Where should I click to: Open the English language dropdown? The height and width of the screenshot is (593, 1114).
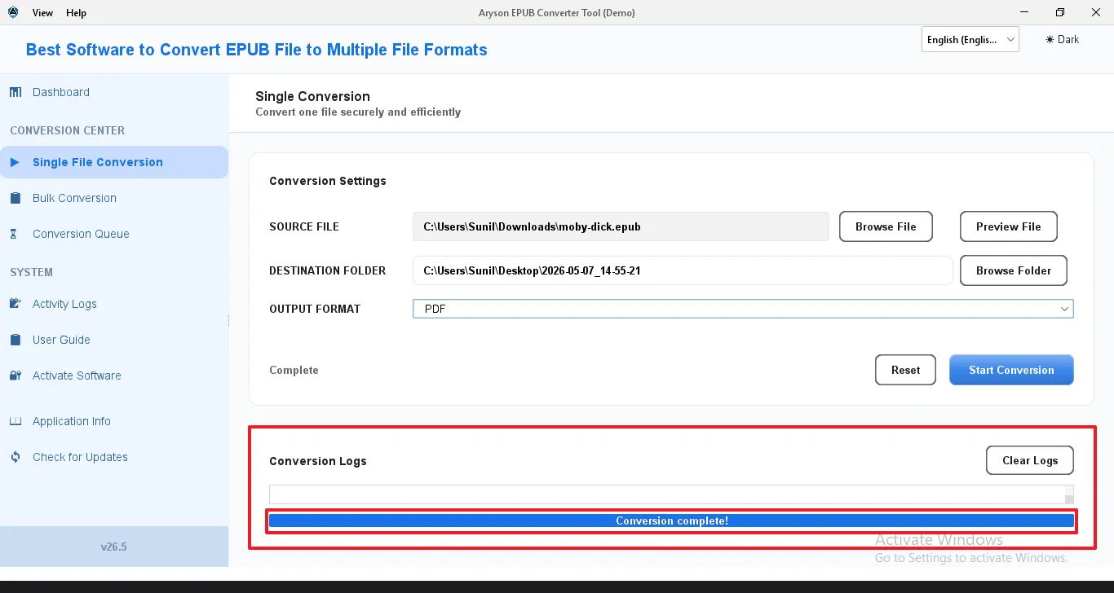(x=970, y=39)
